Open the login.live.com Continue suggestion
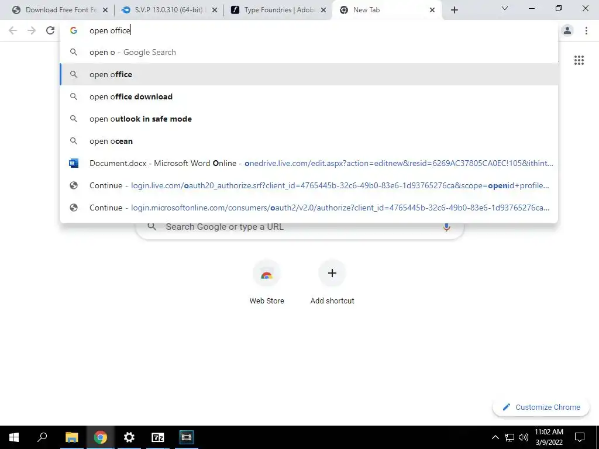Viewport: 599px width, 449px height. tap(309, 185)
